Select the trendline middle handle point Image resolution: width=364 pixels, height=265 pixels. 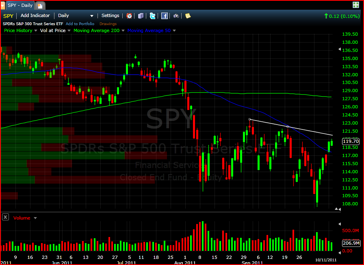(x=288, y=127)
